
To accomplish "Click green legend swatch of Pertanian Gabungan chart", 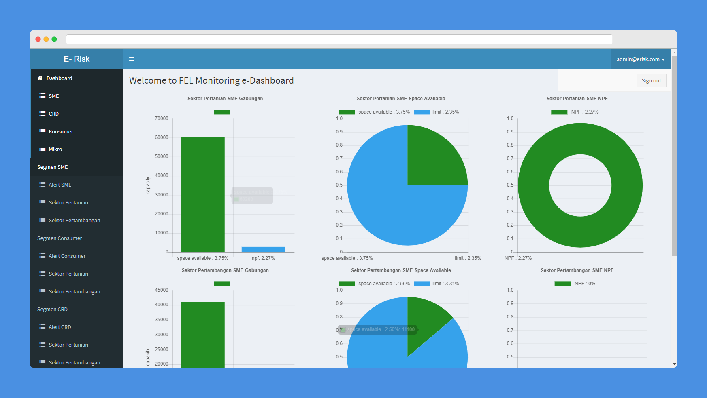I will click(x=222, y=112).
